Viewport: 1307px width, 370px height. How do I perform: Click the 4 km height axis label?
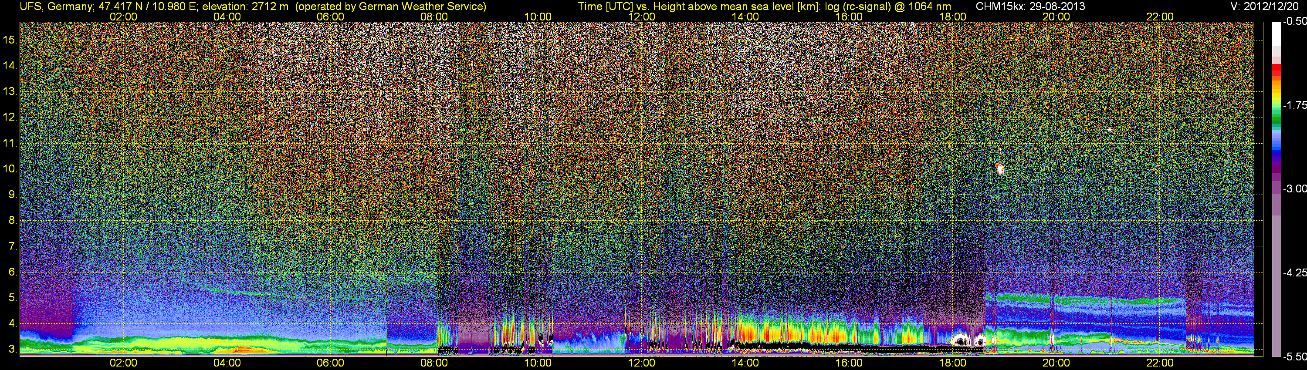coord(12,323)
